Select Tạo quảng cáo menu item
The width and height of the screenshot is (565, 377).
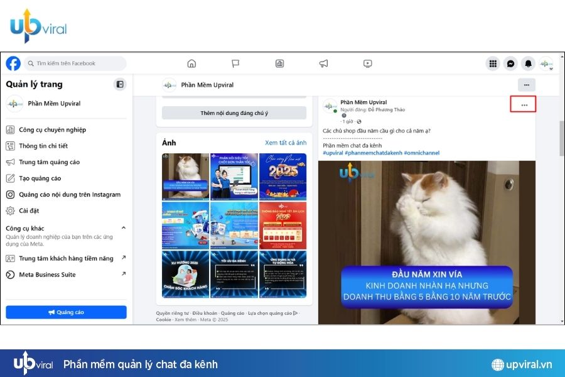66,178
